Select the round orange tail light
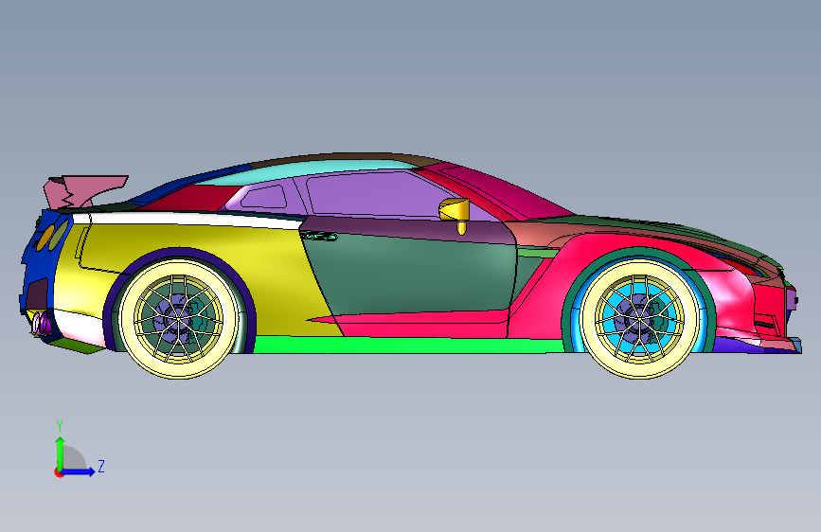821x532 pixels. [x=44, y=239]
